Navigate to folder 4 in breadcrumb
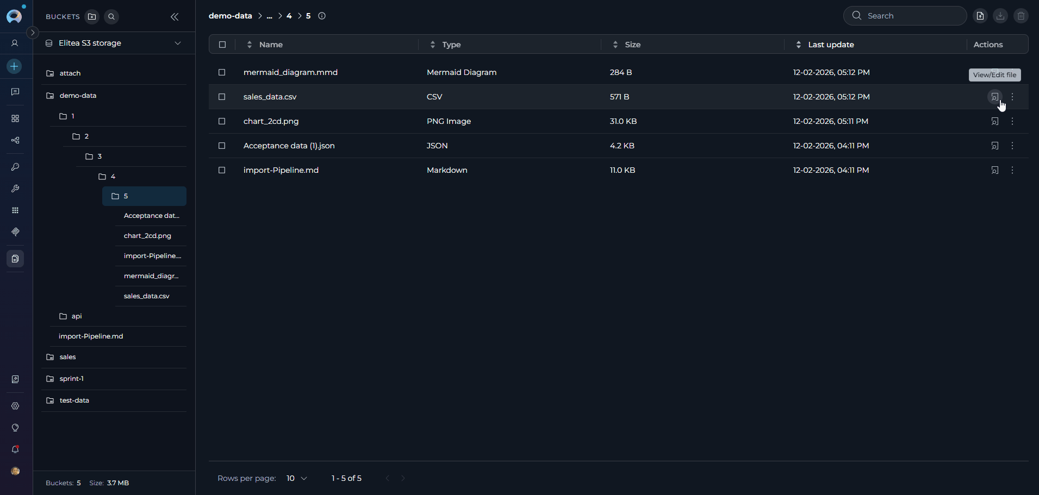This screenshot has height=495, width=1039. coord(289,16)
